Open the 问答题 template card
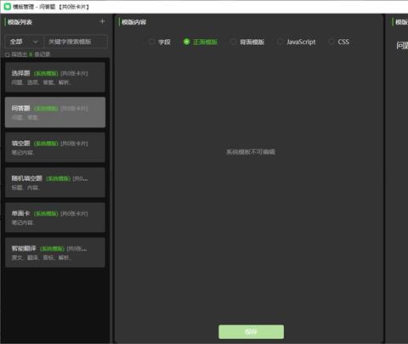 [55, 112]
